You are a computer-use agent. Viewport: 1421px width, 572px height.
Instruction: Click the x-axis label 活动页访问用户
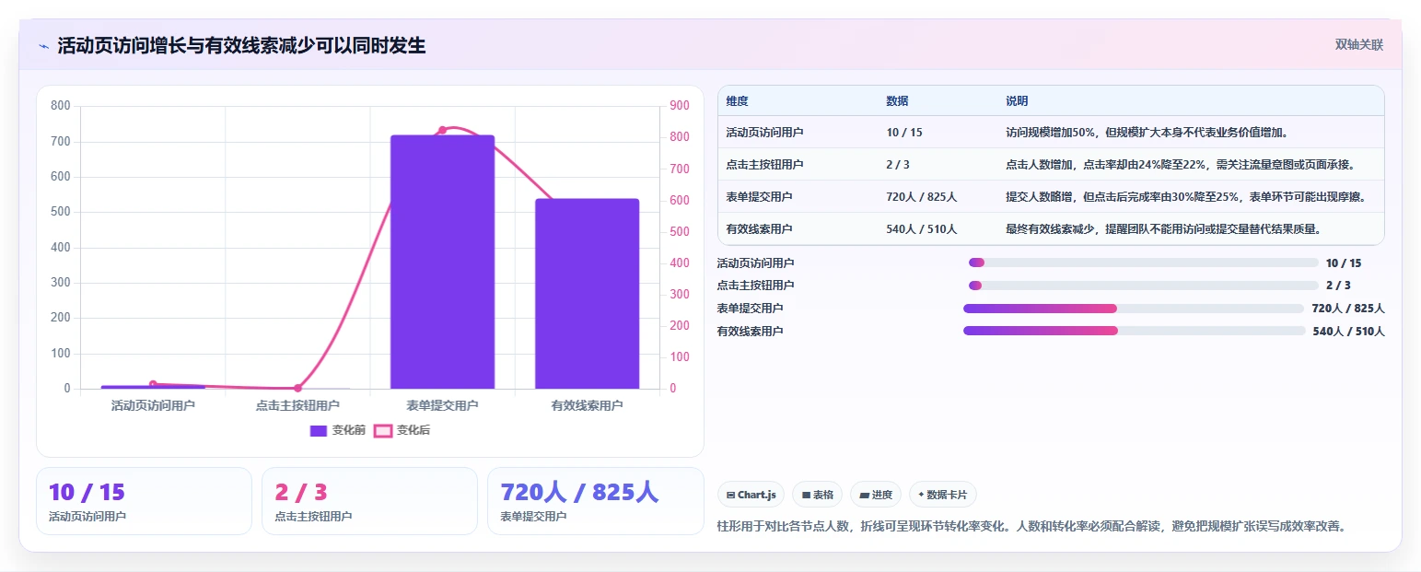pos(153,405)
